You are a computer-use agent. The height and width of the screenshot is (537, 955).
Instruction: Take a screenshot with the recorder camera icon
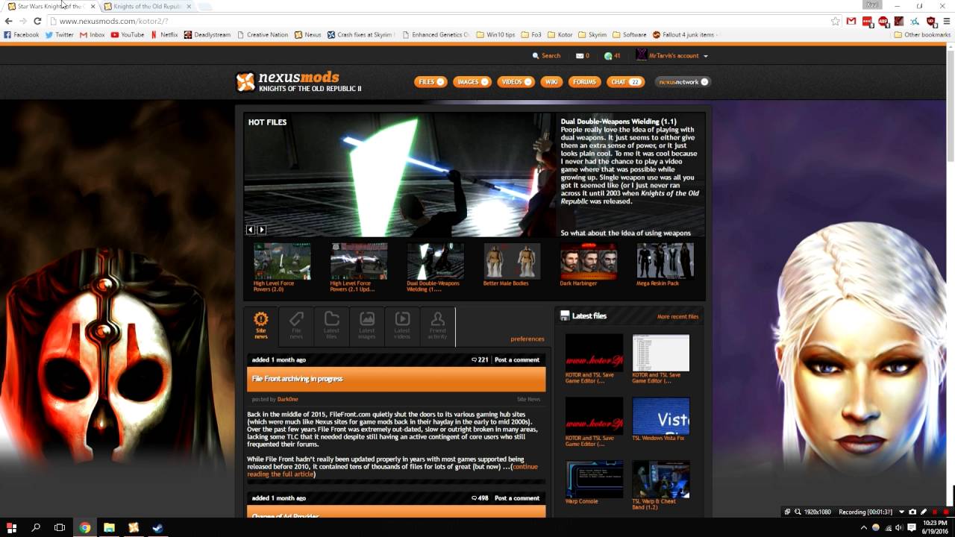[x=912, y=512]
